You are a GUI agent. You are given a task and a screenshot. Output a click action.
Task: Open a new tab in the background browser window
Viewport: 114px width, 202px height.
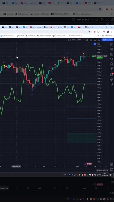(104, 3)
